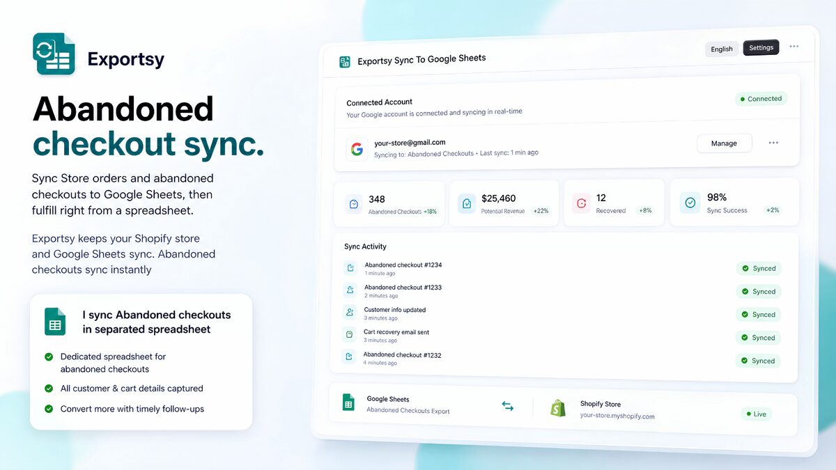836x470 pixels.
Task: Click the Abandoned checkout #1232 row icon
Action: point(348,357)
